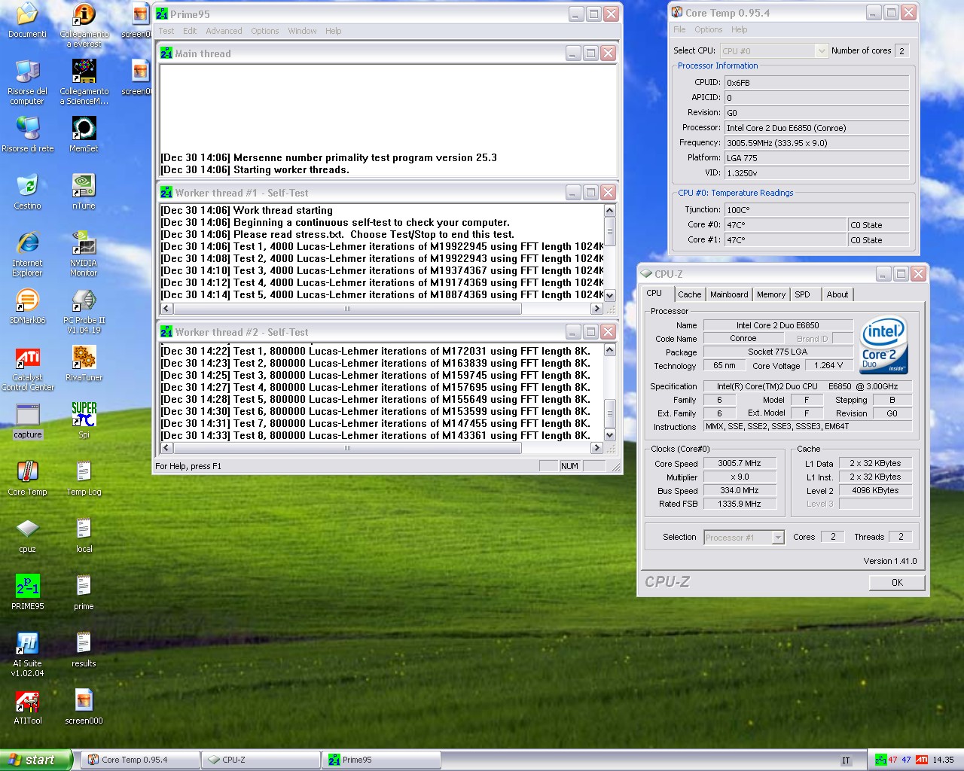Click Worker thread #2 vertical scrollbar up arrow
Viewport: 964px width, 771px height.
pos(610,349)
